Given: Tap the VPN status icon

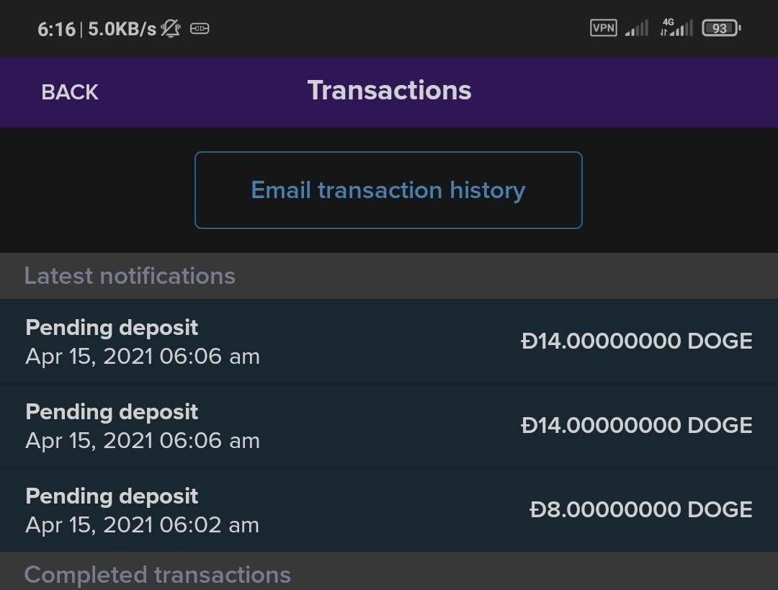Looking at the screenshot, I should (604, 28).
